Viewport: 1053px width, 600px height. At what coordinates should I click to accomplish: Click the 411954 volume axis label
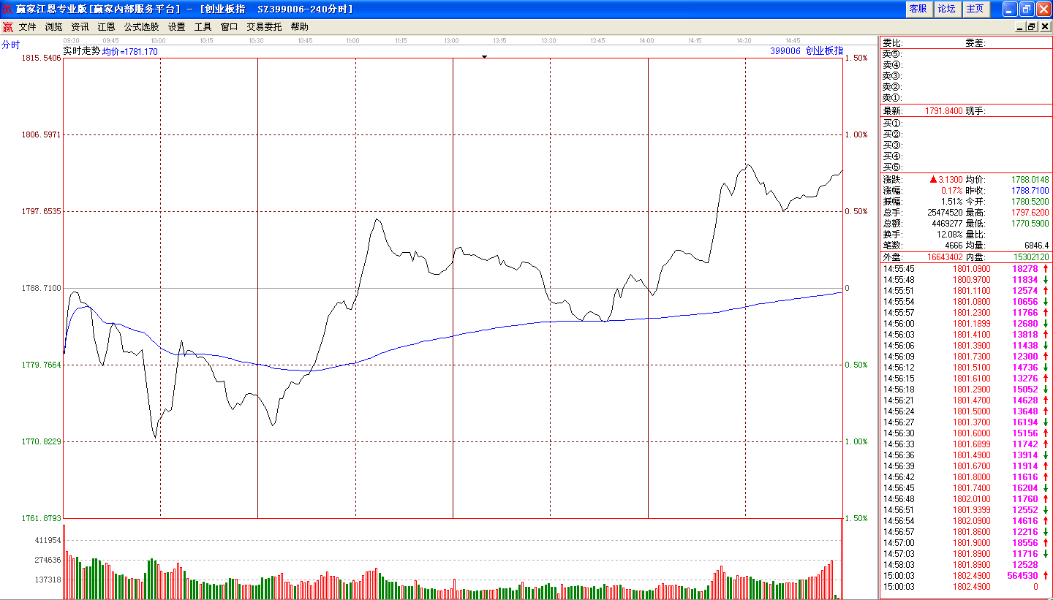[x=48, y=540]
